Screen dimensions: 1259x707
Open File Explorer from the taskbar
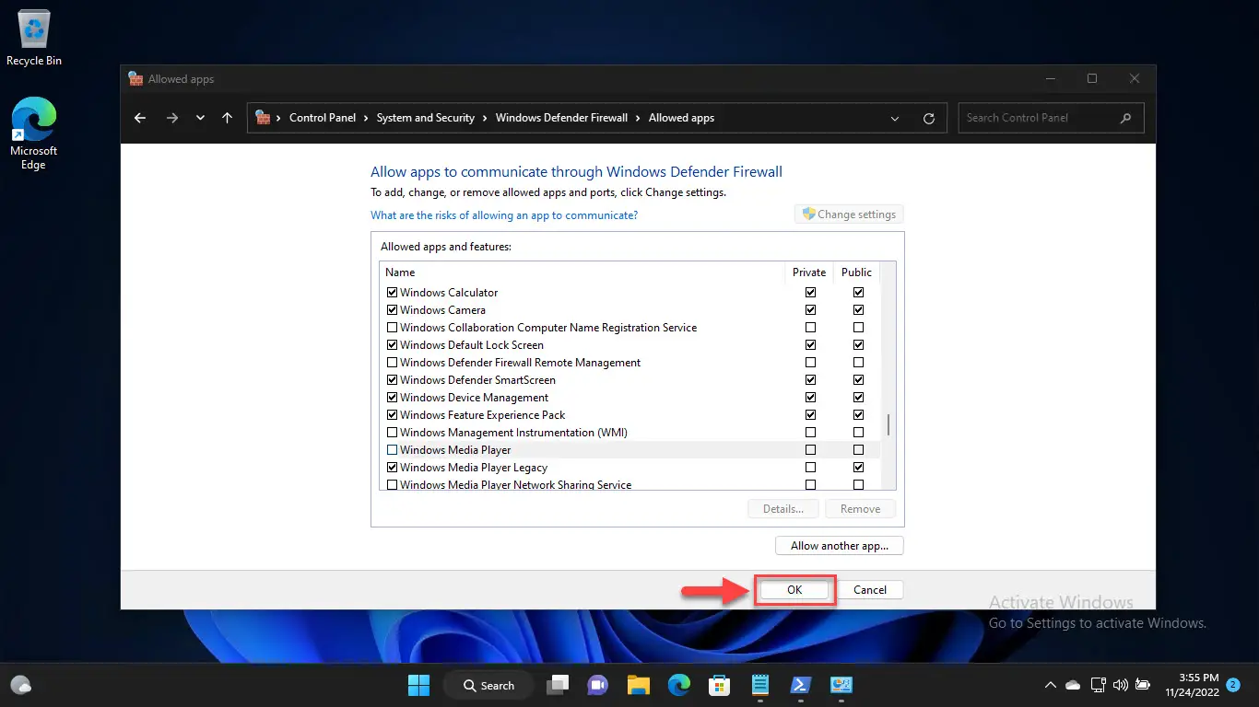(x=638, y=685)
